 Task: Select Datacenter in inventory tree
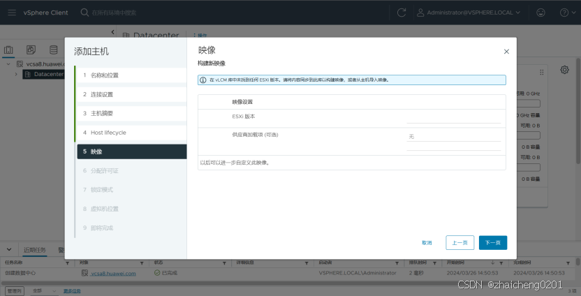point(49,74)
